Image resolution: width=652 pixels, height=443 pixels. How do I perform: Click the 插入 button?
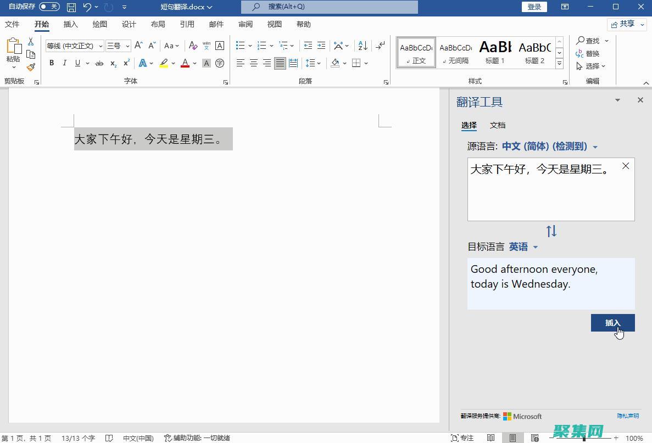(612, 323)
